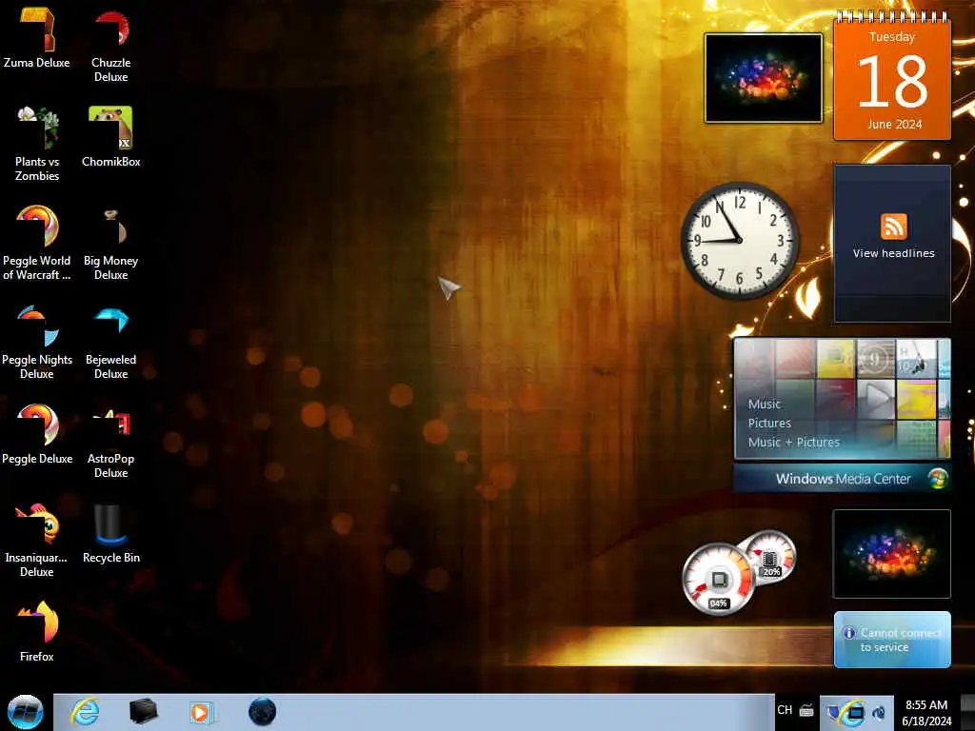The width and height of the screenshot is (975, 731).
Task: Click the calendar gadget showing Tuesday 18
Action: point(892,76)
